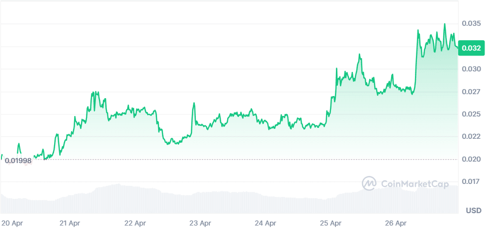Click the 0.027 price axis label

[471, 92]
